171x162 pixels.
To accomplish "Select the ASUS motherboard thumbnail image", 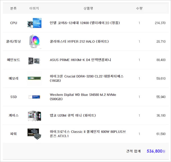I will coord(34,60).
